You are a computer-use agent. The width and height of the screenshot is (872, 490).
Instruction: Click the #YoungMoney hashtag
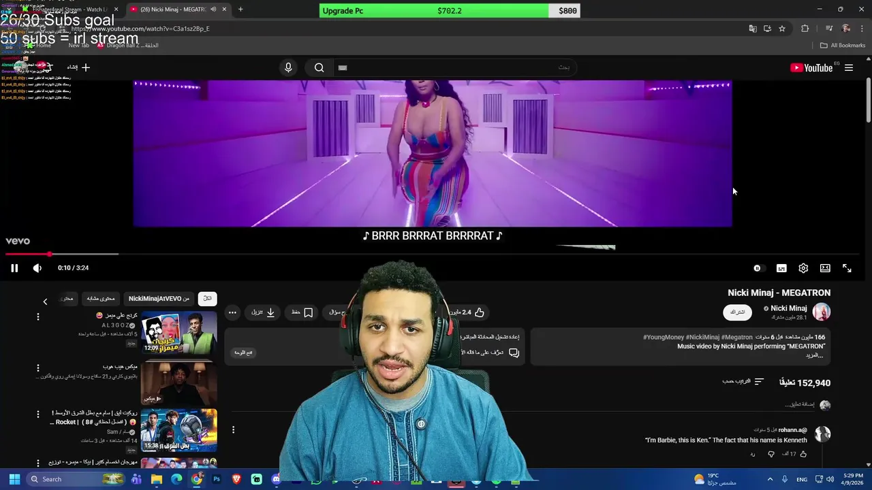pos(664,337)
